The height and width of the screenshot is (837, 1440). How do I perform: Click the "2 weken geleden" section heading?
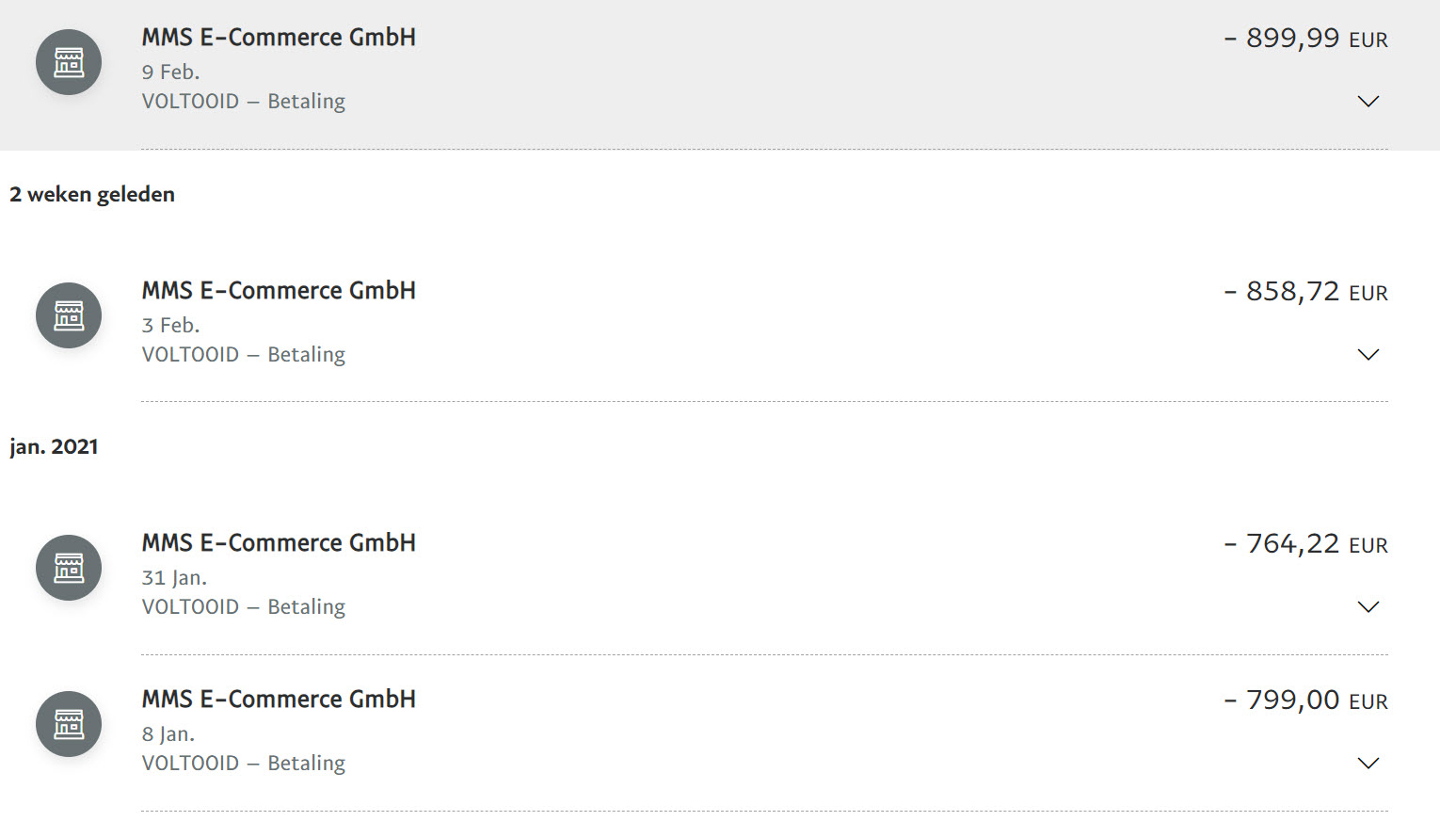pyautogui.click(x=92, y=195)
